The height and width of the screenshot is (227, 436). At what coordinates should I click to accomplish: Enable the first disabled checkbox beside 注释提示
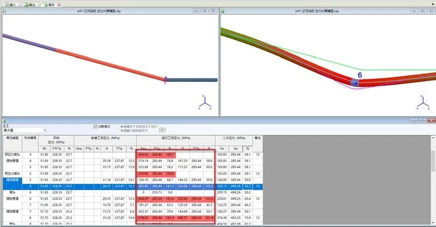118,126
